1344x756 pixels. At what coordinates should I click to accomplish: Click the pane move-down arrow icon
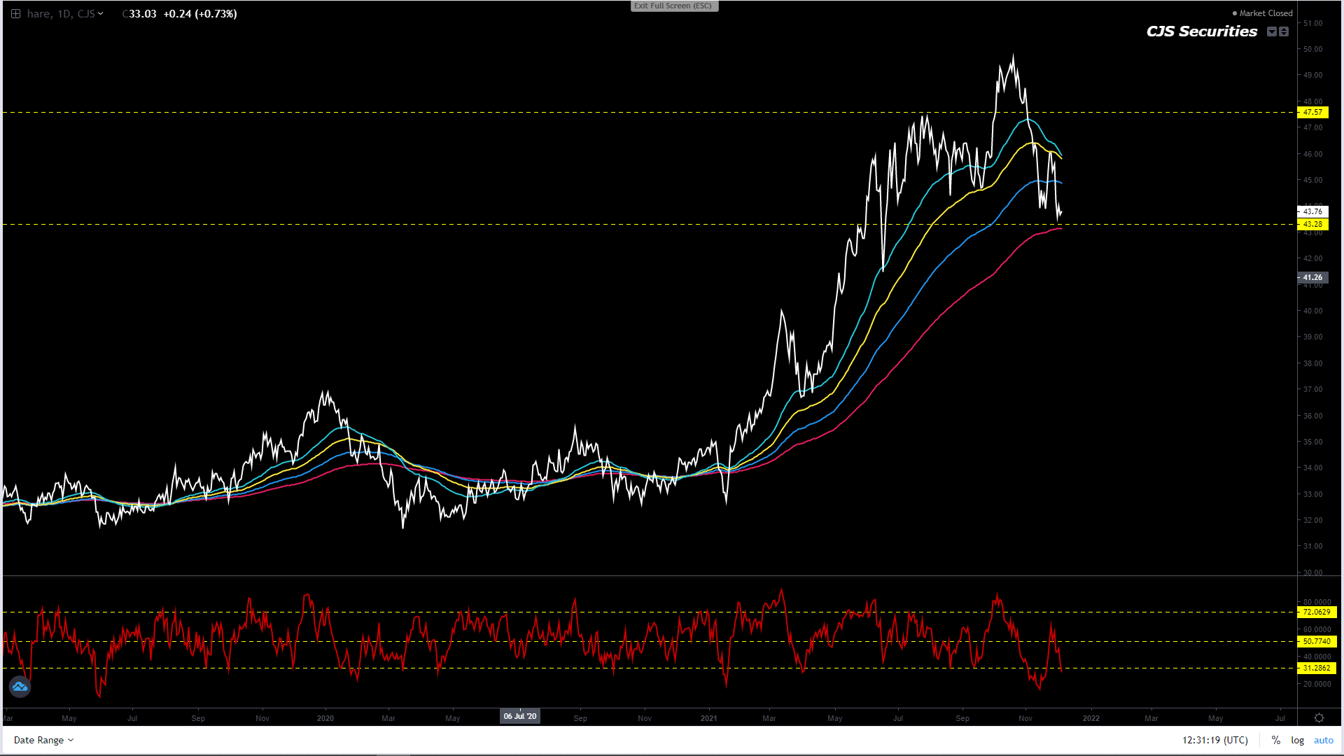[x=1272, y=31]
